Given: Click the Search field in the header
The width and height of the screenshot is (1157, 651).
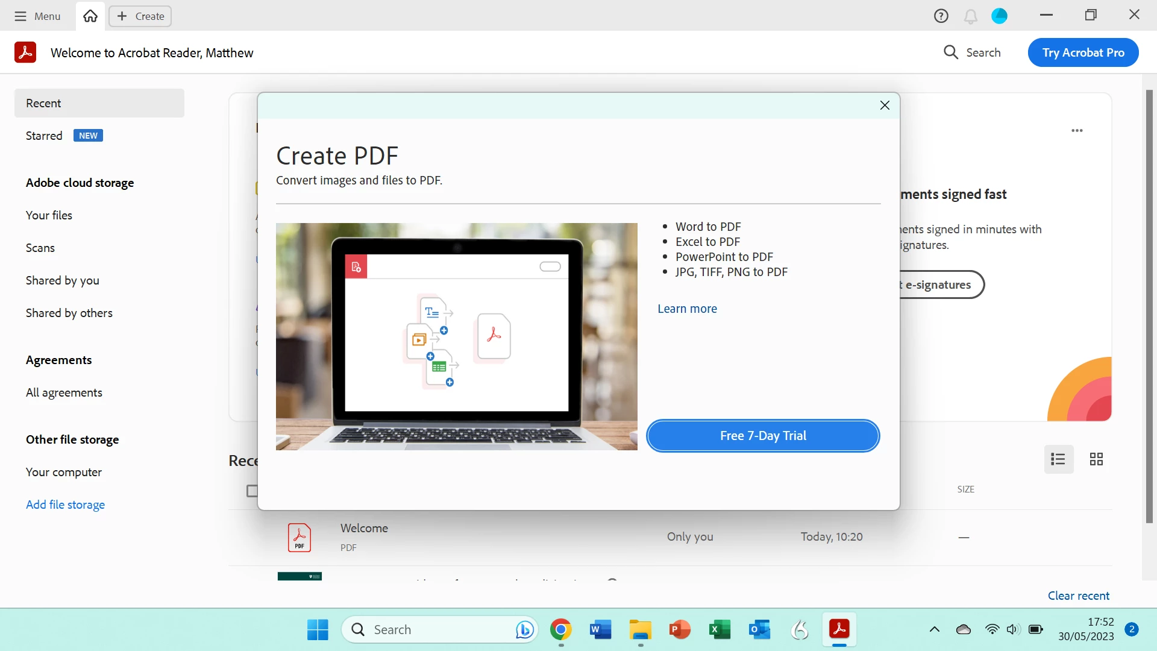Looking at the screenshot, I should point(972,52).
